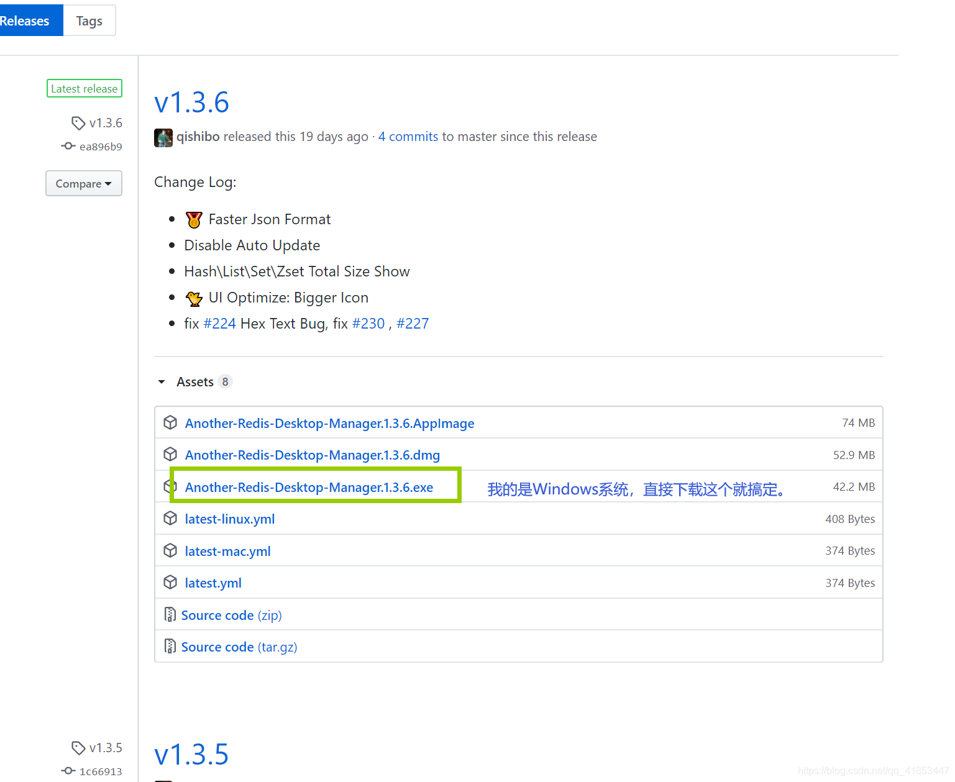Open tag v1.3.6 in the sidebar
Screen dimensions: 955x782
pos(106,123)
